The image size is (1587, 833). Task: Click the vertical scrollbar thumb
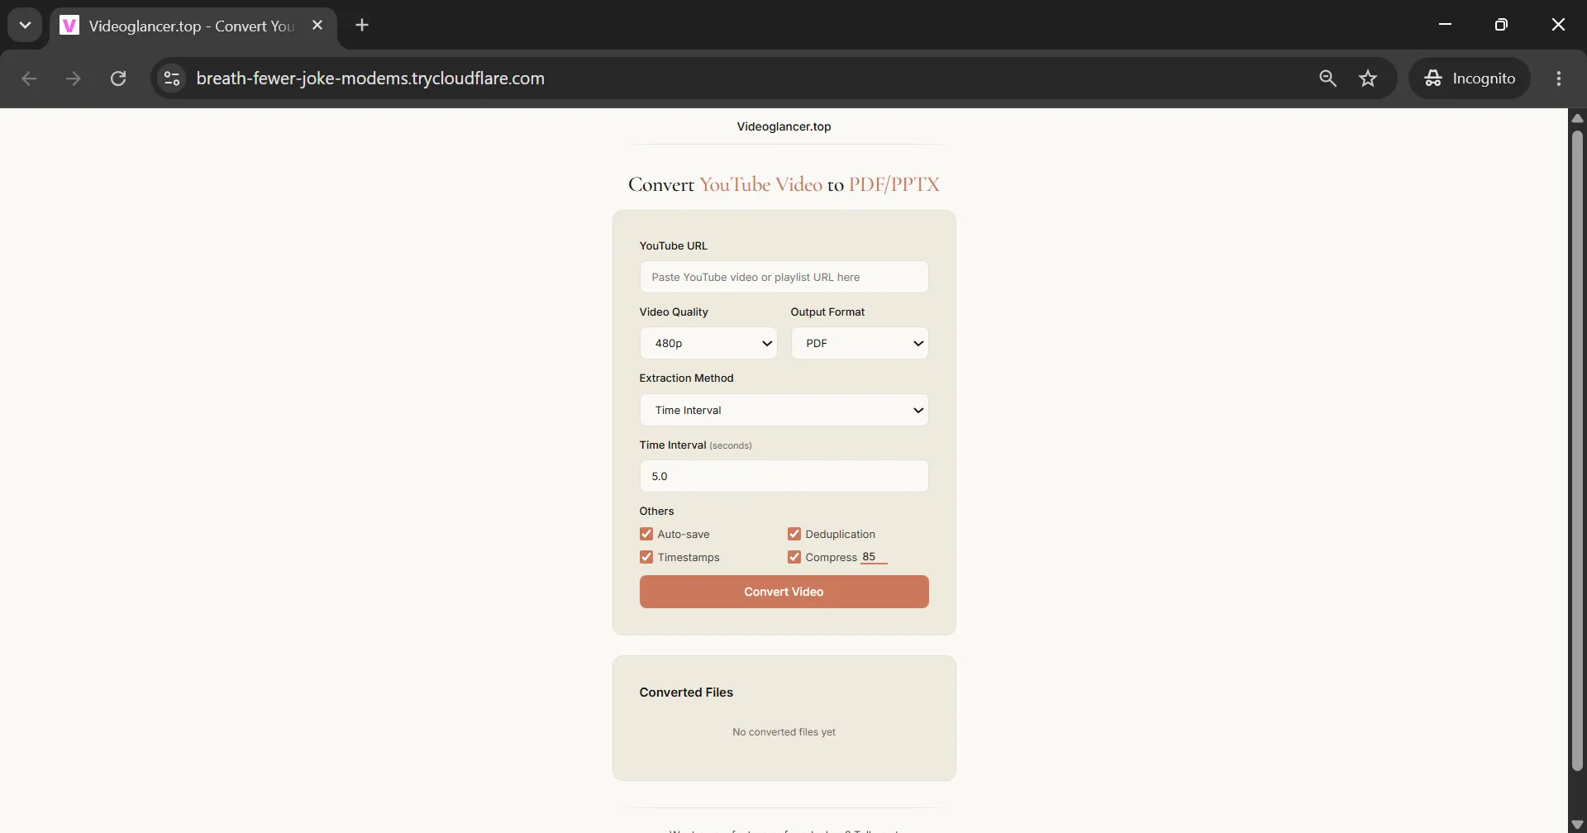[1577, 450]
